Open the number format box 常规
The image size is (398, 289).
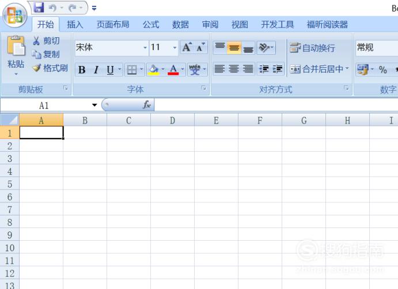coord(377,47)
